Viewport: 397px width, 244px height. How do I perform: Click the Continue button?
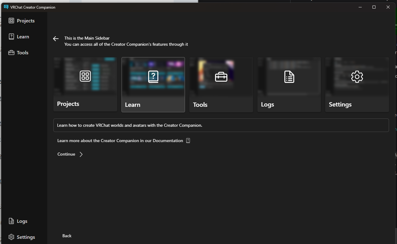point(70,154)
